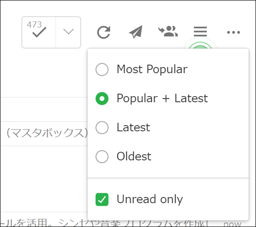Uncheck the Unread only checkbox
Viewport: 256px width, 227px height.
click(102, 200)
